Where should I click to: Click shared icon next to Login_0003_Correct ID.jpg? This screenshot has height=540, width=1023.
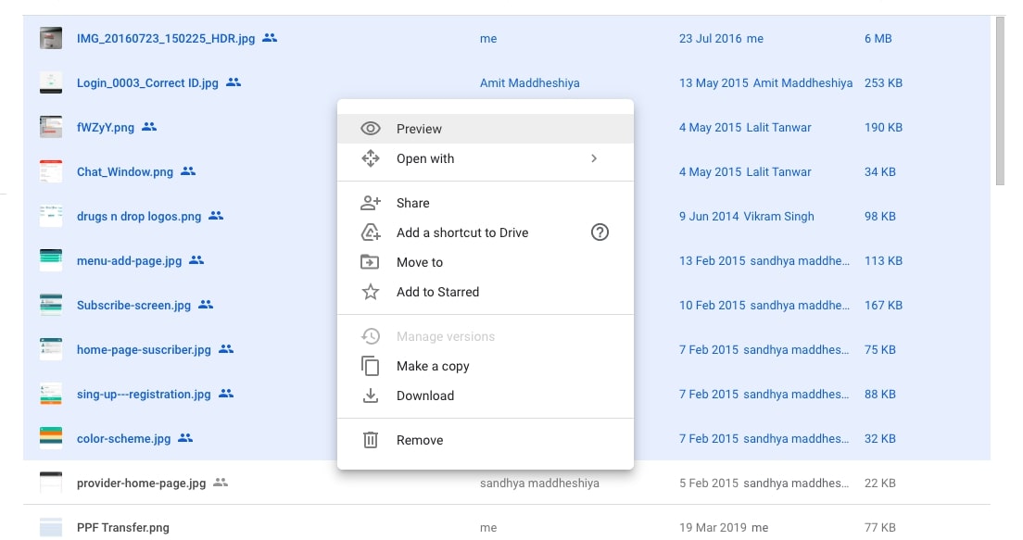pyautogui.click(x=234, y=82)
